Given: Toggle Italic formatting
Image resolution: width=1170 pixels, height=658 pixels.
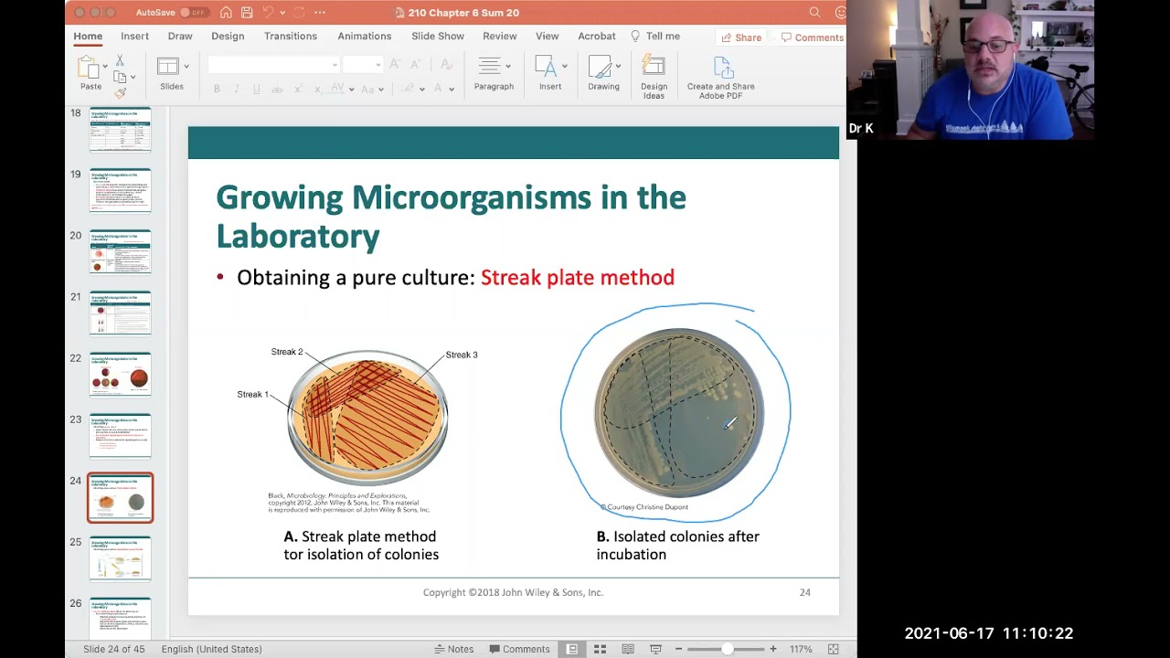Looking at the screenshot, I should coord(237,89).
